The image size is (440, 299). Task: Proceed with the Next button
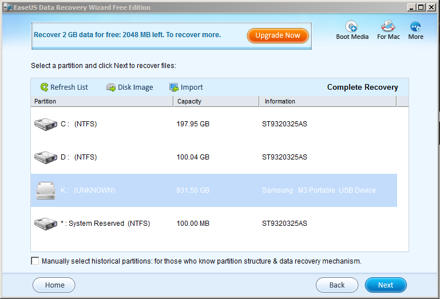[386, 285]
